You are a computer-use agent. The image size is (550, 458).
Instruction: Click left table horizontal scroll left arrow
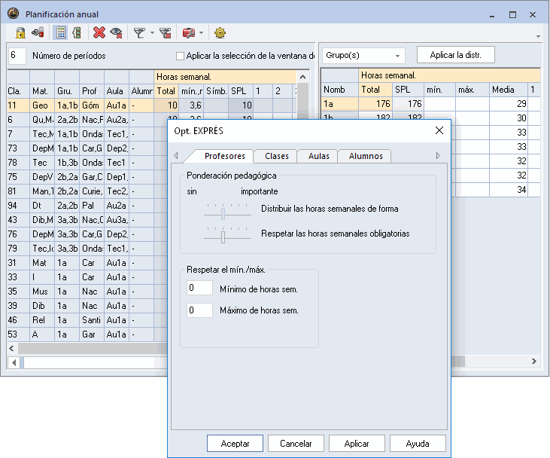(11, 348)
